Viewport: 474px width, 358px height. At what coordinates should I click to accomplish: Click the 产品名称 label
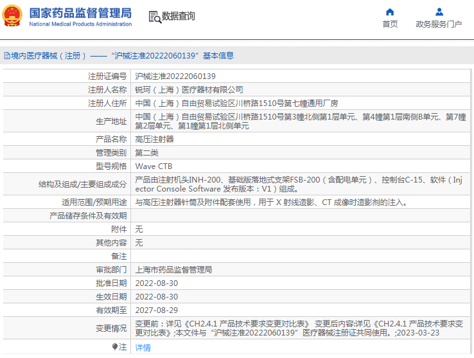pos(111,139)
